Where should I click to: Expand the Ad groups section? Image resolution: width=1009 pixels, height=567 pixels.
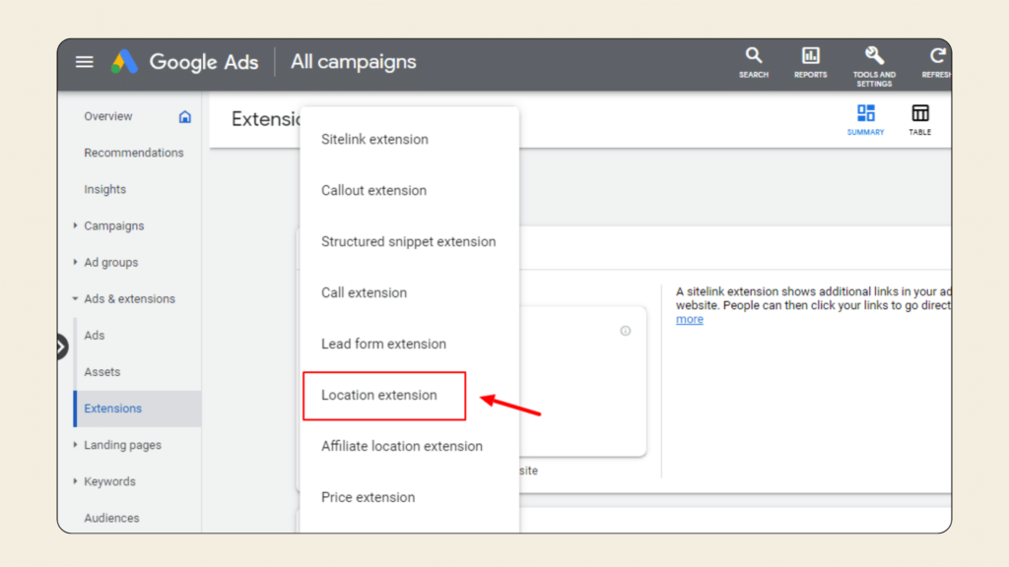pyautogui.click(x=75, y=262)
